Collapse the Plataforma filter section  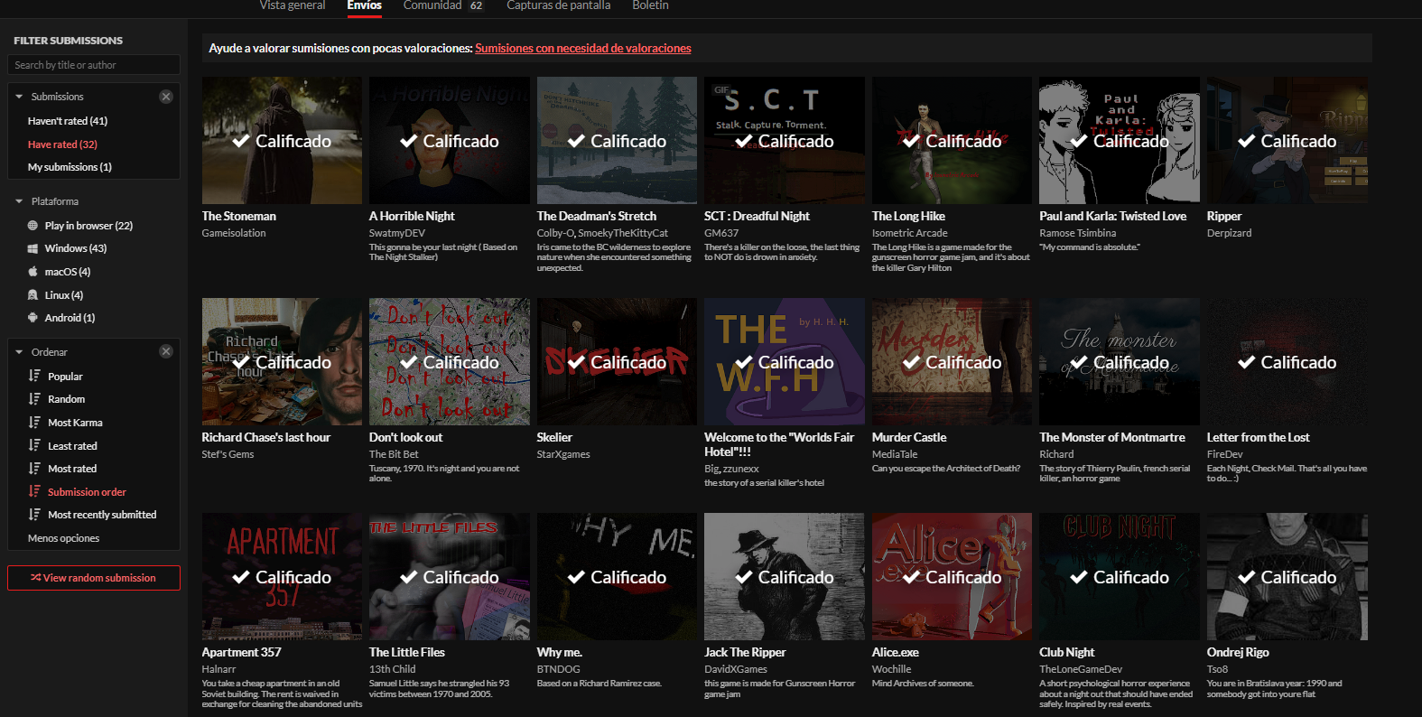19,201
